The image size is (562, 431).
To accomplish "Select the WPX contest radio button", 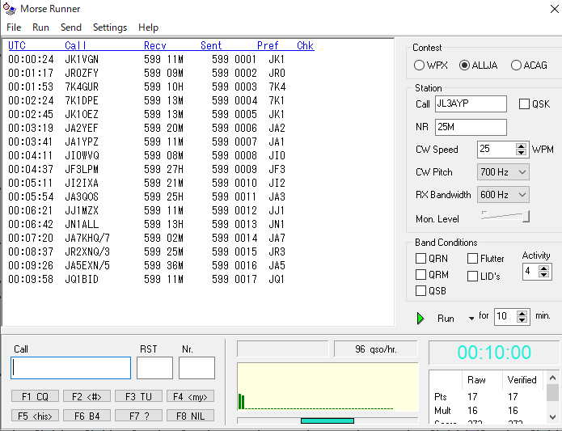I will (419, 65).
